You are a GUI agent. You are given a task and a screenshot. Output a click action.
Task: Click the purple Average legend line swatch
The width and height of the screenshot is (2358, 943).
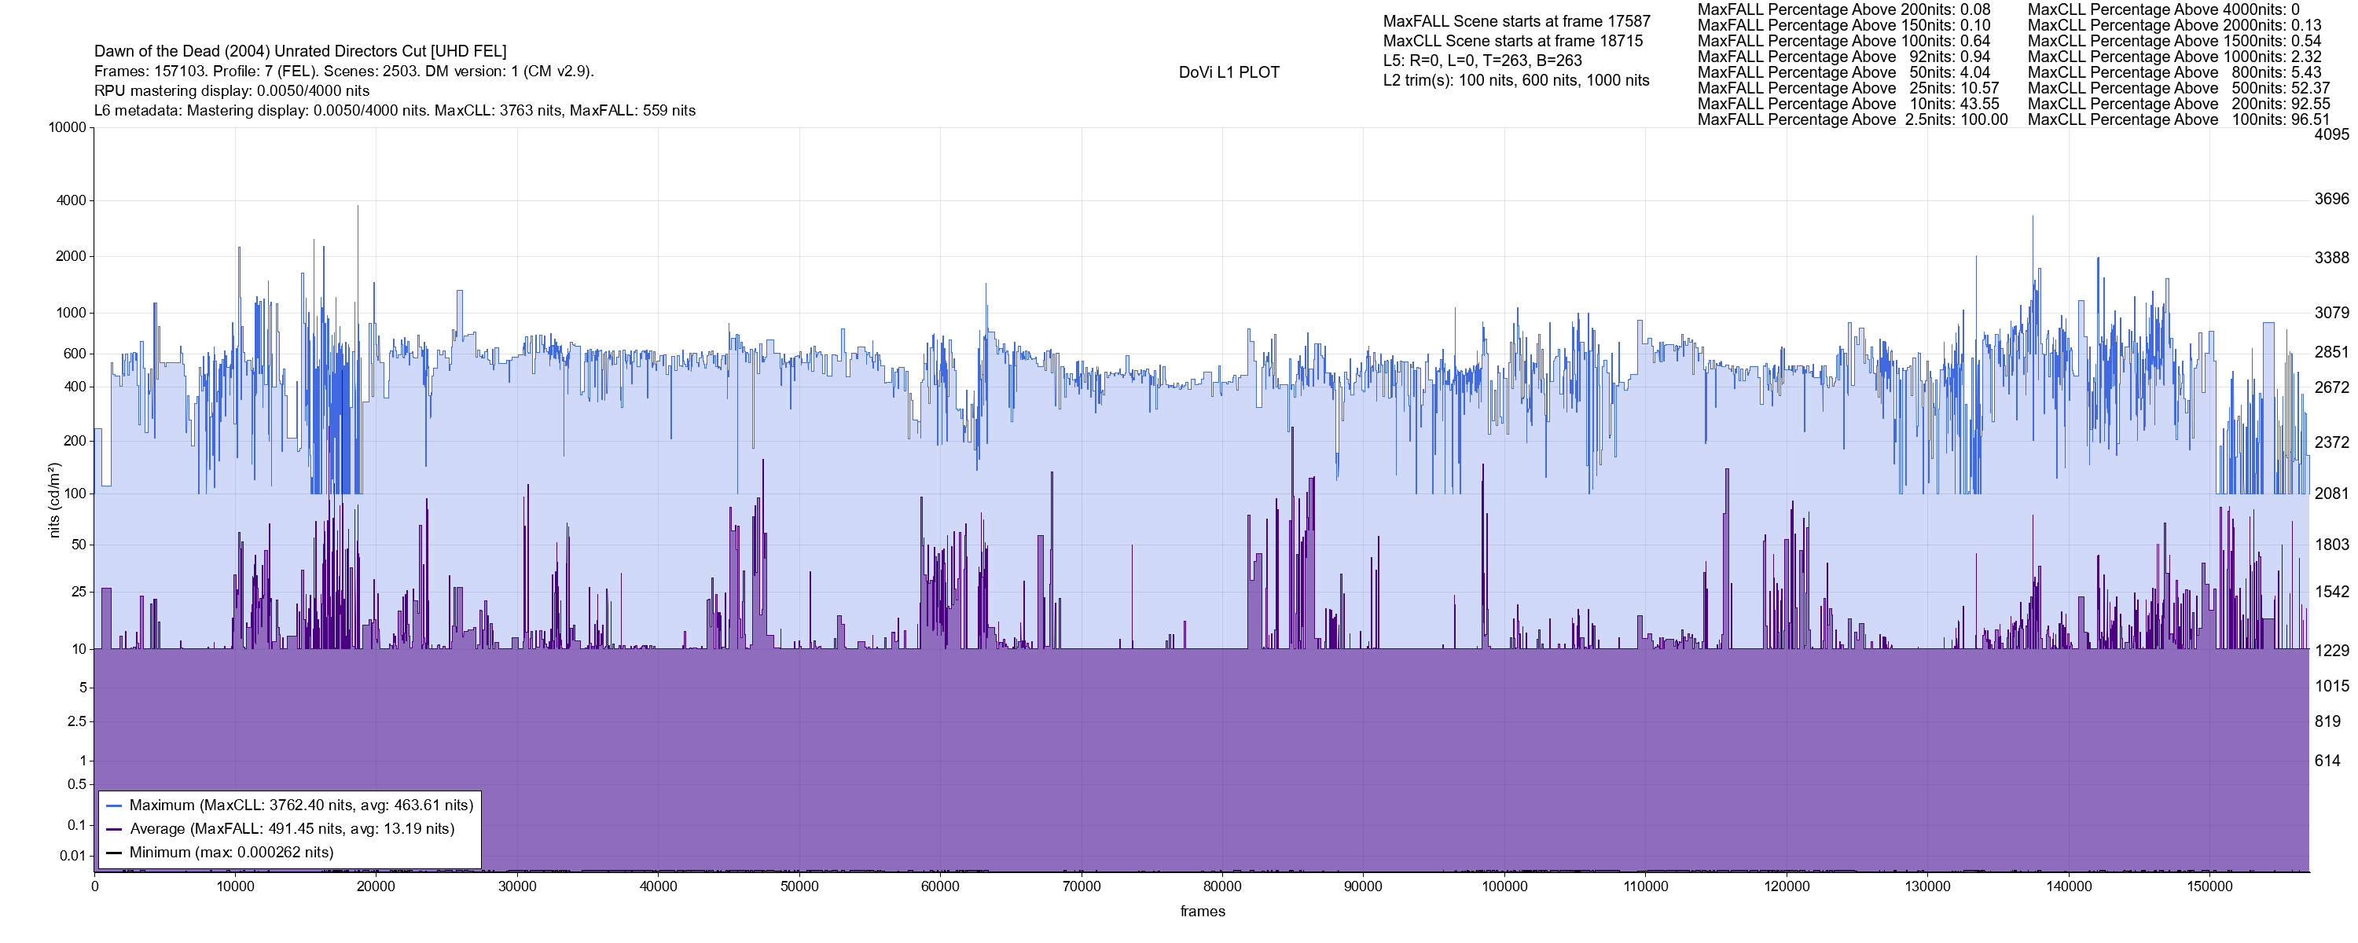(115, 830)
